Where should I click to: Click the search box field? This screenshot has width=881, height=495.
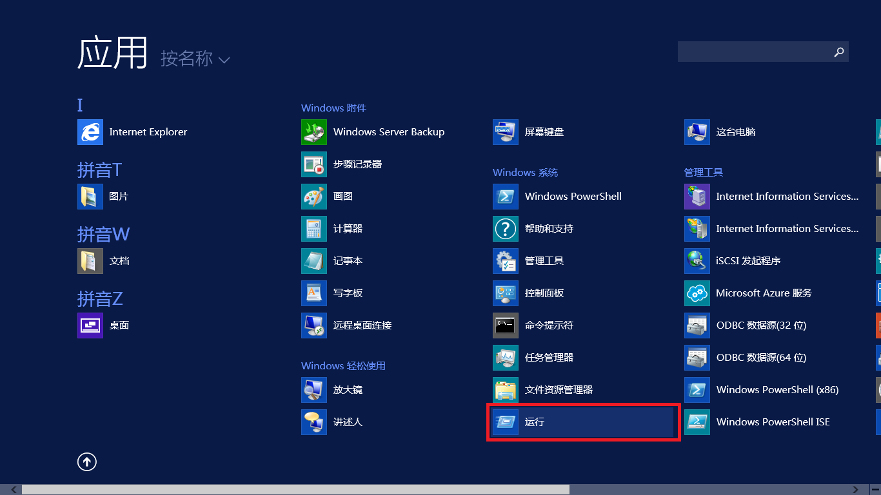coord(753,52)
